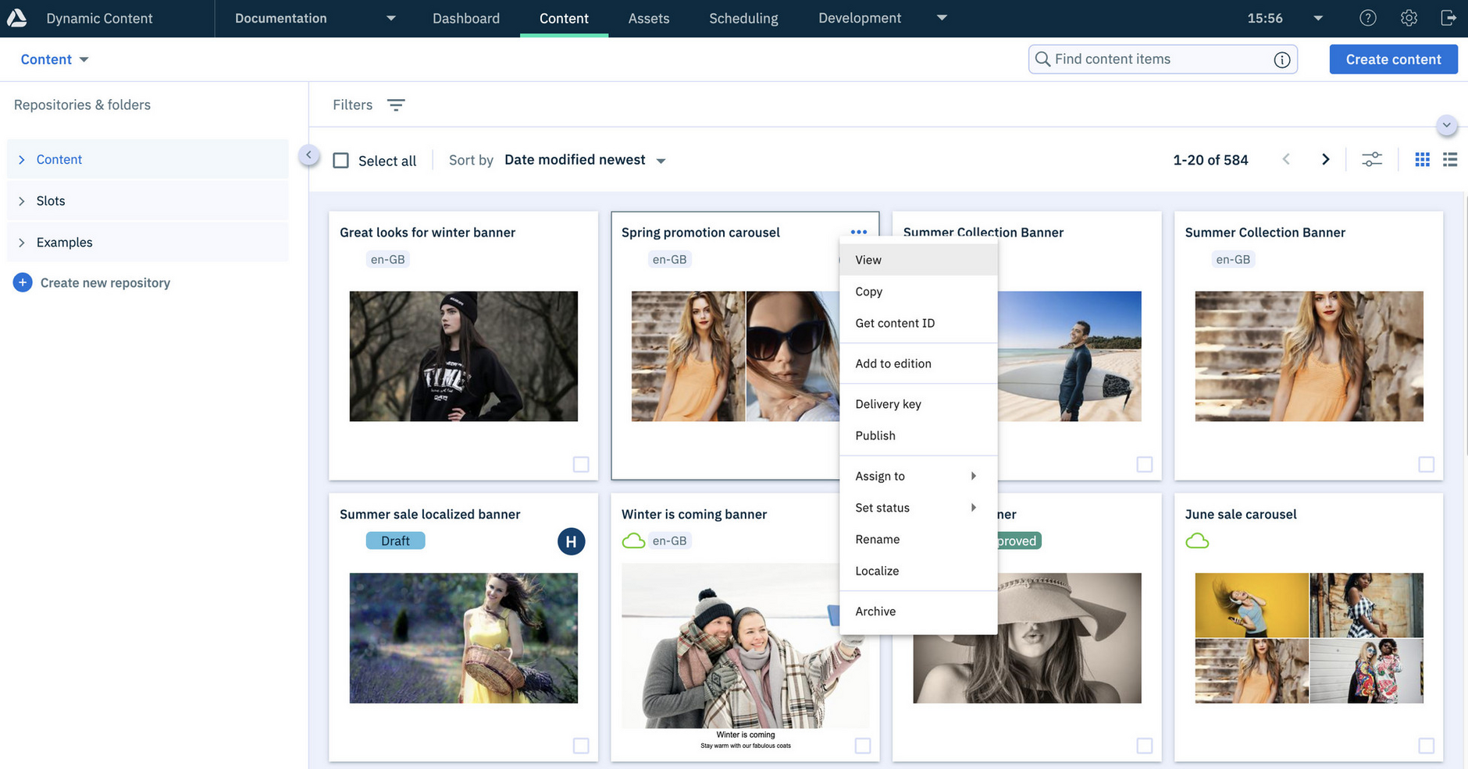Image resolution: width=1468 pixels, height=769 pixels.
Task: Click the ellipsis menu on Spring promotion carousel
Action: [x=859, y=232]
